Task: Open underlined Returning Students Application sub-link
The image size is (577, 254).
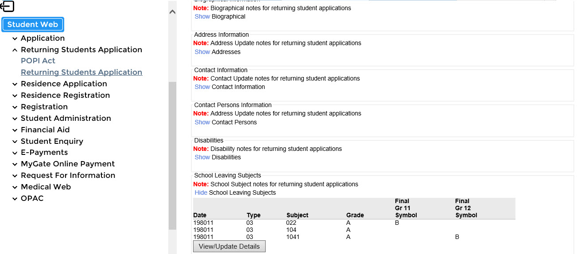Action: [81, 73]
